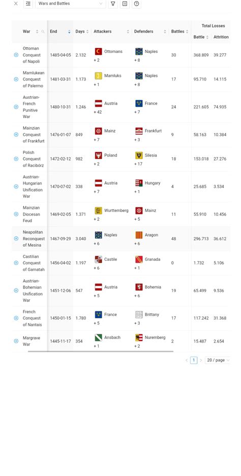
Task: Toggle the sidebar menu indent icon
Action: pyautogui.click(x=28, y=4)
